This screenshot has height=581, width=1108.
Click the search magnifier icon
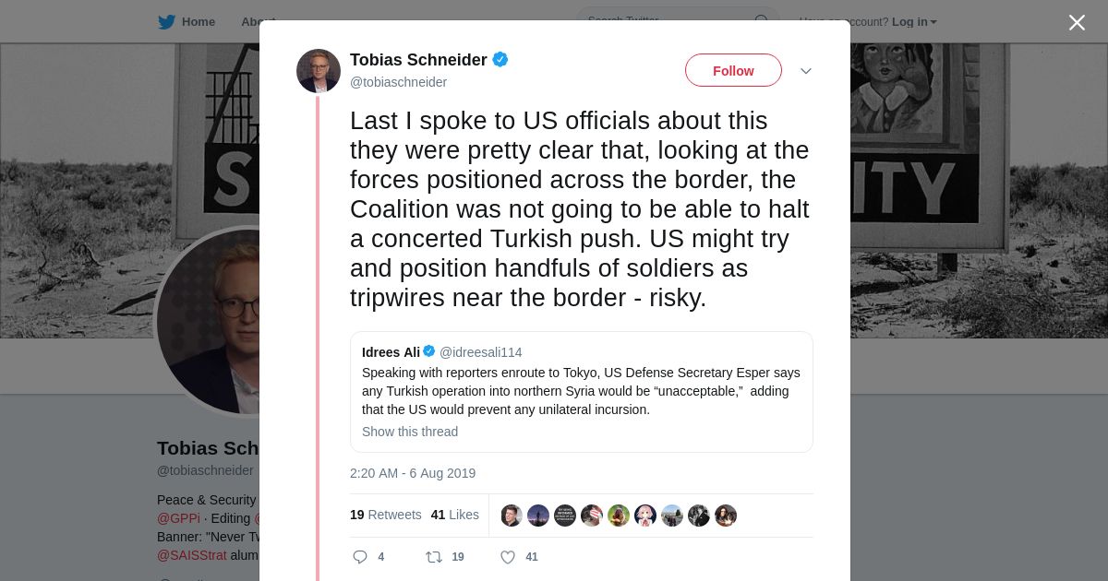pyautogui.click(x=762, y=21)
